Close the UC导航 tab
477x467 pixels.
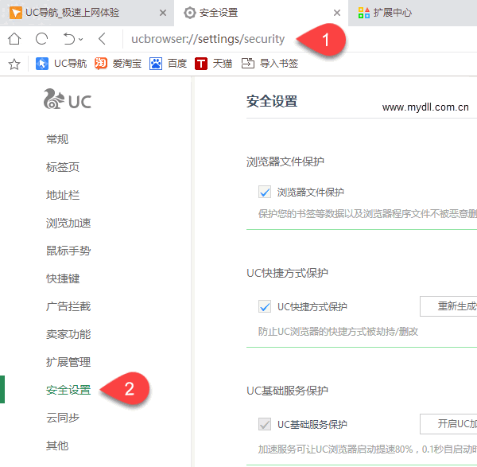(163, 13)
